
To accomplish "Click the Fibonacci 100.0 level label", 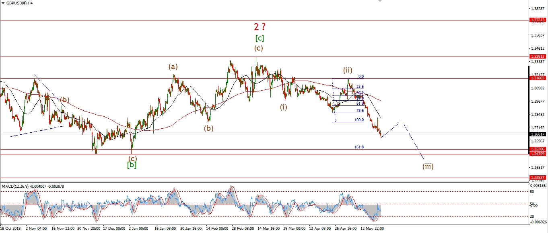I will 359,120.
